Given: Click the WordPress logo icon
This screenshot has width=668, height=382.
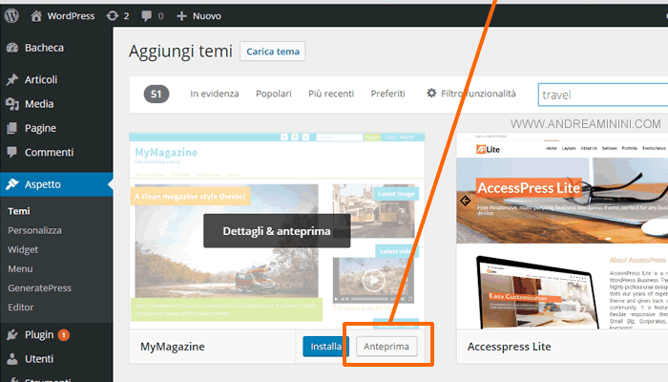Looking at the screenshot, I should pyautogui.click(x=11, y=16).
